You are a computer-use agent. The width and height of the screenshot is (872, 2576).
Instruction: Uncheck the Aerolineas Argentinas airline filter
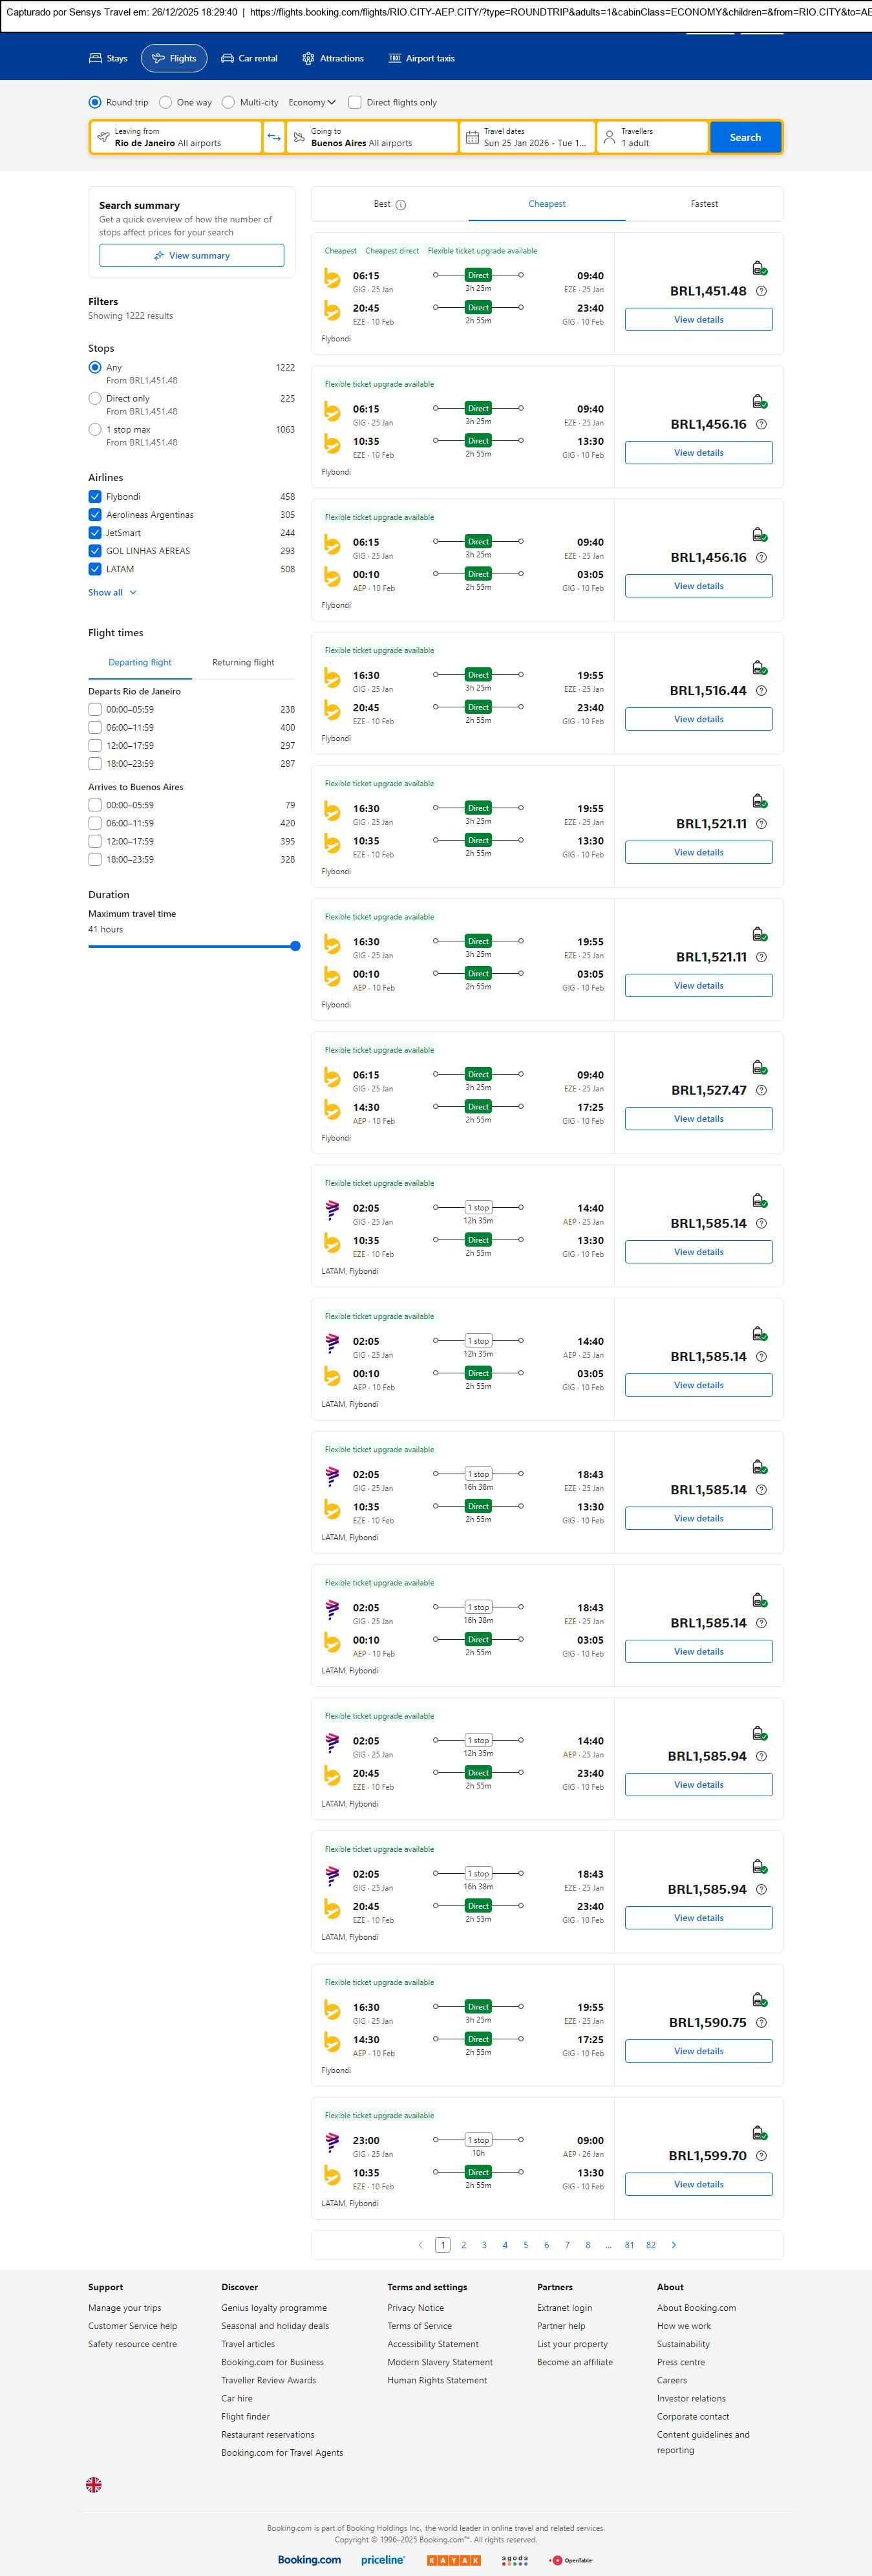click(x=95, y=515)
